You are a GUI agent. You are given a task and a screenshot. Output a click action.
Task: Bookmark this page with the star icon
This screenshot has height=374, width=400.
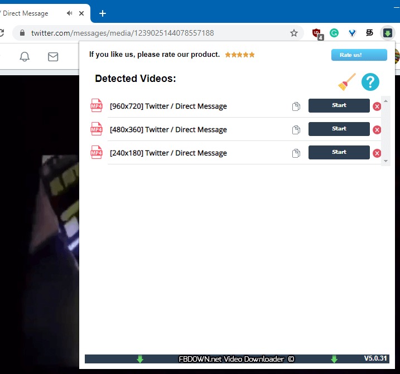[294, 33]
